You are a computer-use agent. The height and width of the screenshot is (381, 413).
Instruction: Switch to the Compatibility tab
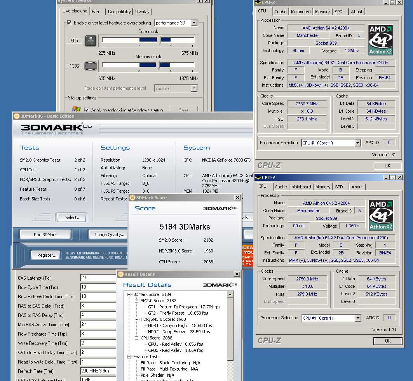click(x=119, y=12)
